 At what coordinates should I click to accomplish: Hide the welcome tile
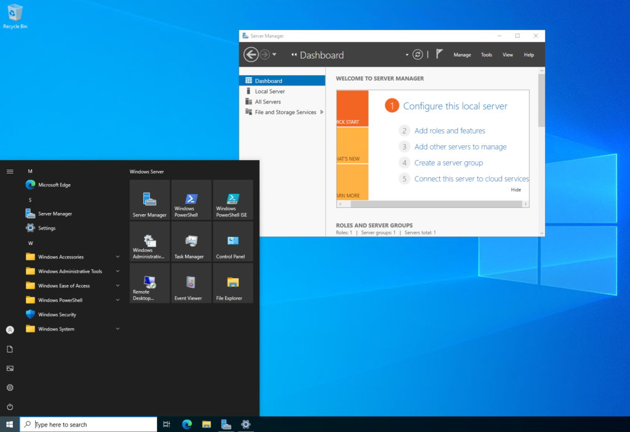coord(516,190)
